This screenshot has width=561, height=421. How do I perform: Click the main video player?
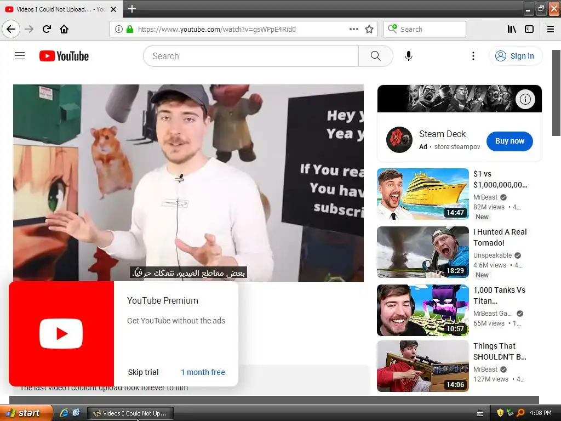(188, 183)
